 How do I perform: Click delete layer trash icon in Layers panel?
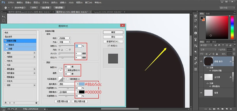[x=231, y=109]
